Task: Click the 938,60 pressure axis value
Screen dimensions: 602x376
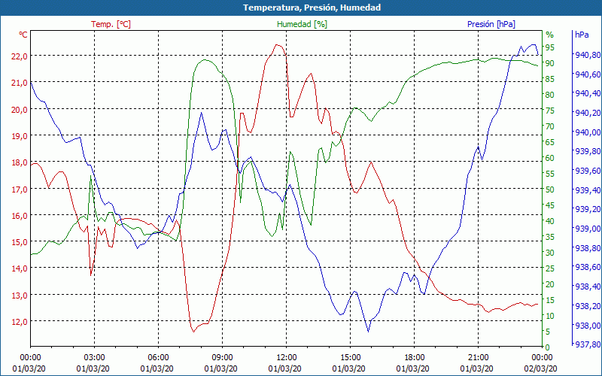Action: [x=588, y=267]
